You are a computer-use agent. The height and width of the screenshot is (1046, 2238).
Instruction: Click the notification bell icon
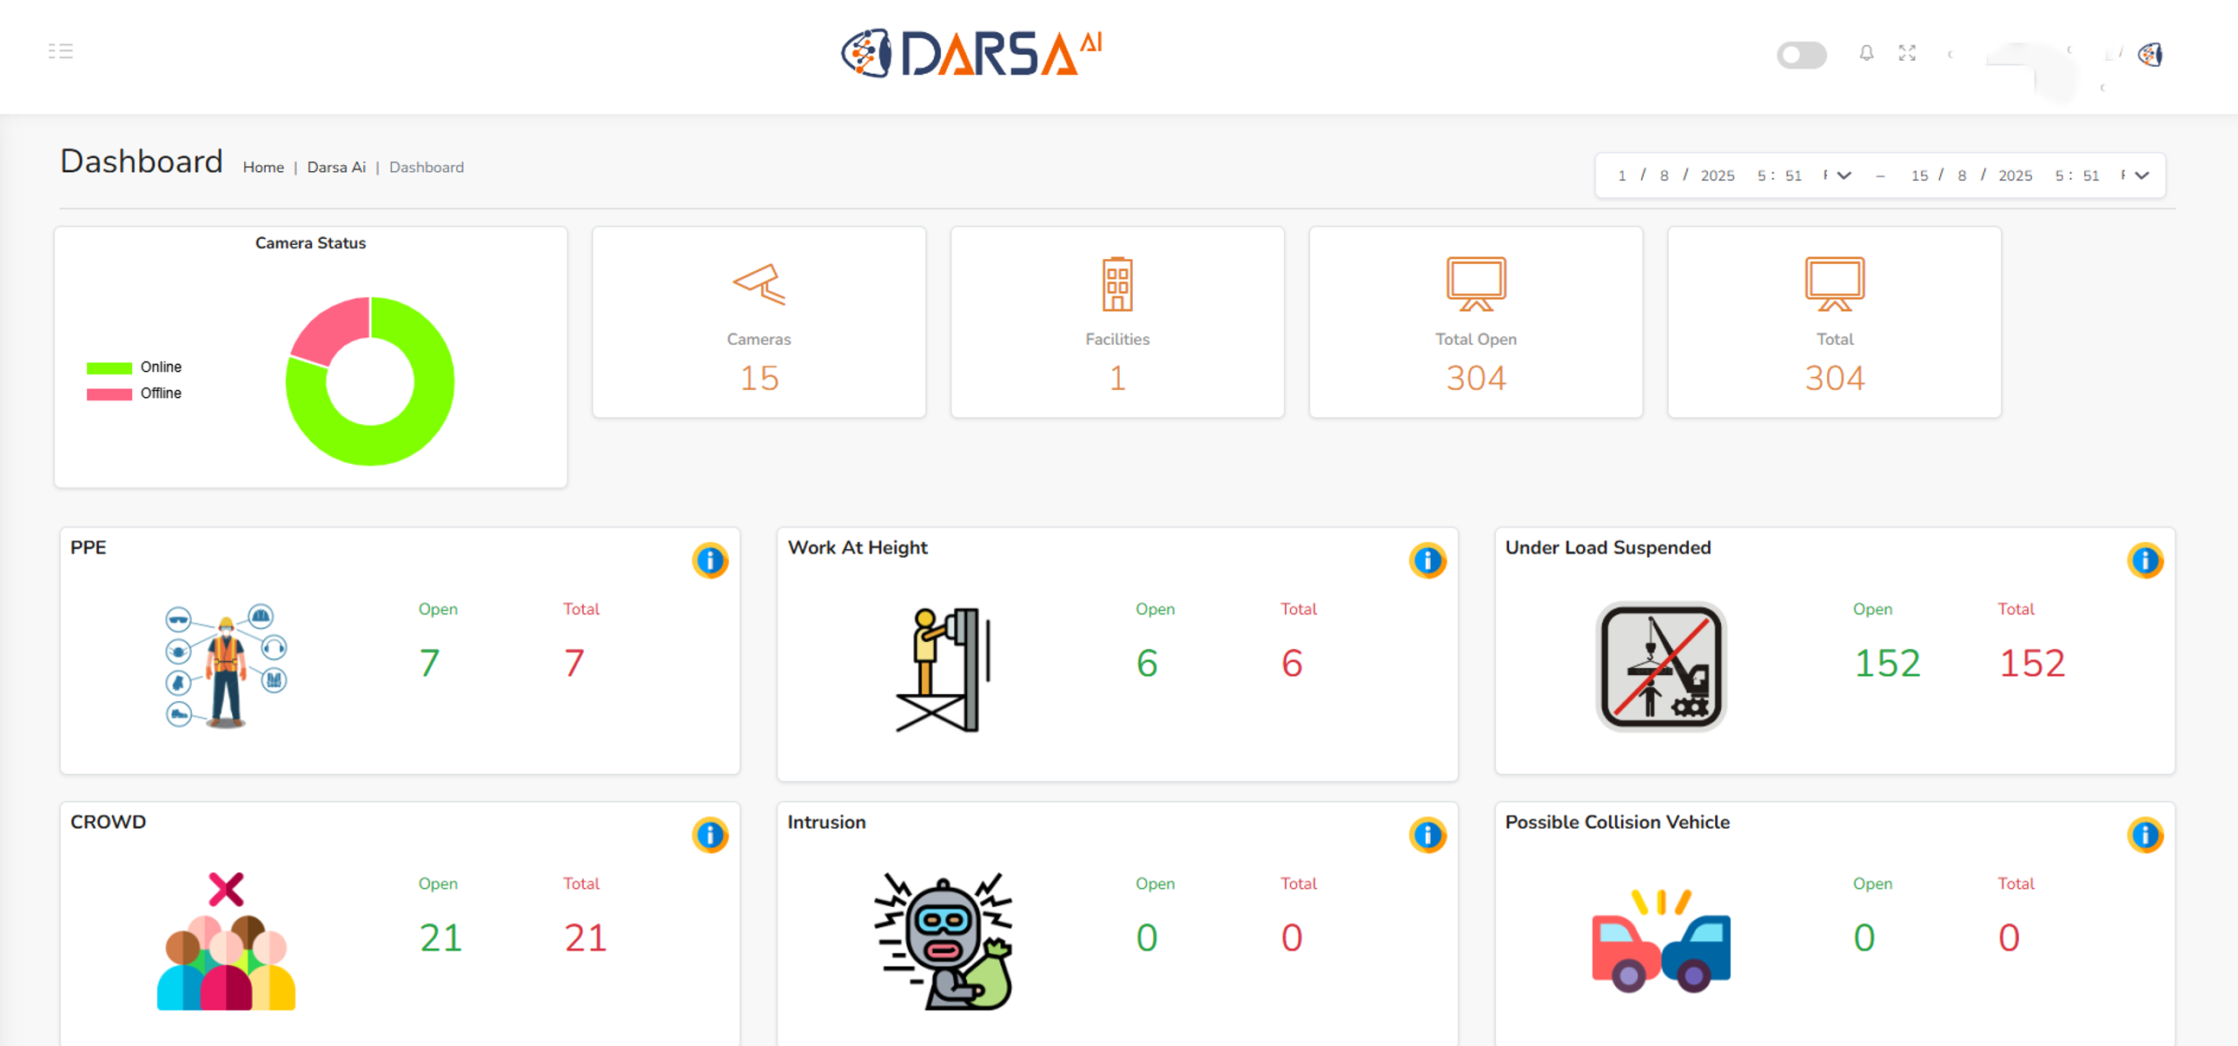[x=1865, y=54]
